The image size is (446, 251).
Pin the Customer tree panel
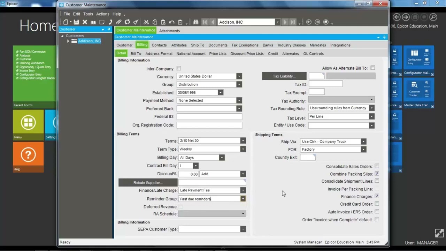[109, 29]
